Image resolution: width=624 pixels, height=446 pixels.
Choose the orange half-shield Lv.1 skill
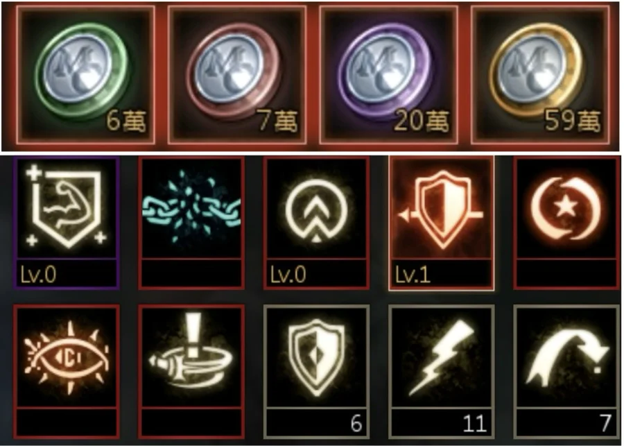click(x=442, y=222)
